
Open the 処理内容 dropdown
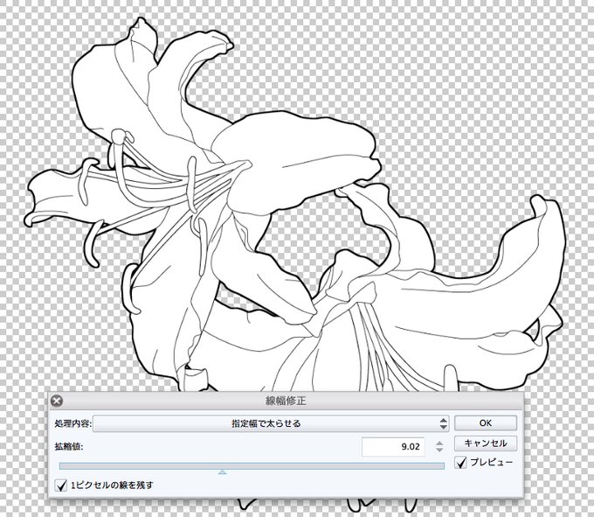271,423
